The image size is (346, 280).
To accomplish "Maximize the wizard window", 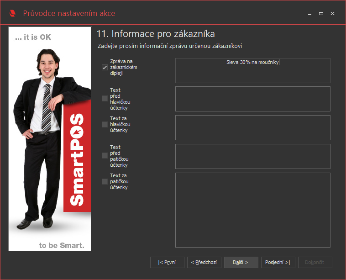I will click(321, 14).
